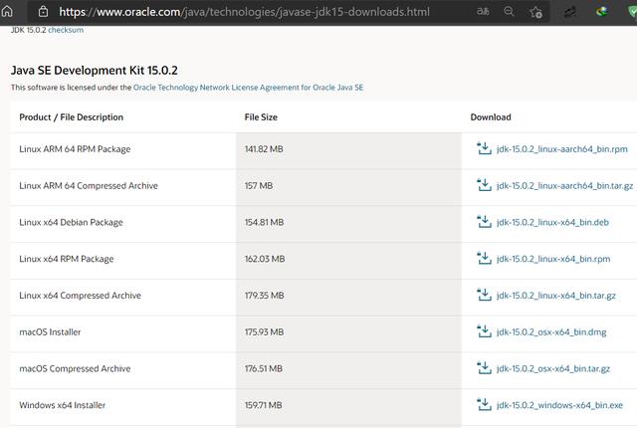
Task: Click download icon for Linux x64 Compressed Archive
Action: click(x=485, y=295)
